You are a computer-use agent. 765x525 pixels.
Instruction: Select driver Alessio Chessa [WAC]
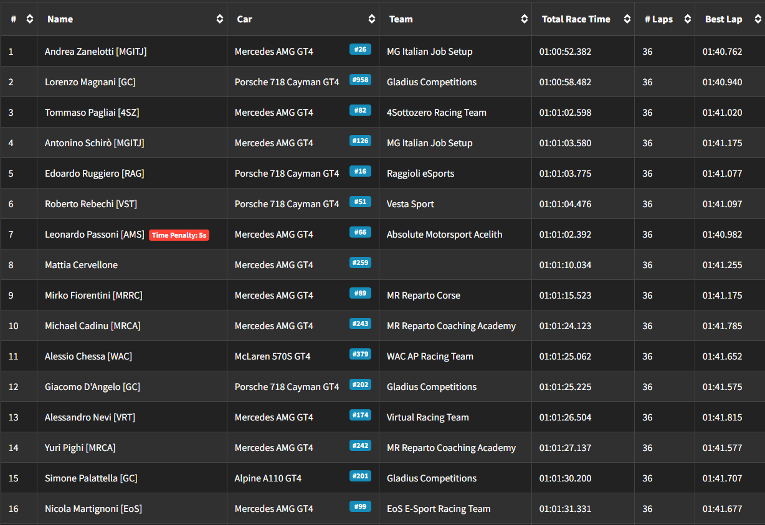pos(88,356)
